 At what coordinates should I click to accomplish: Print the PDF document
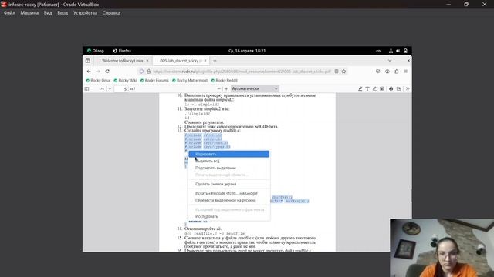391,89
